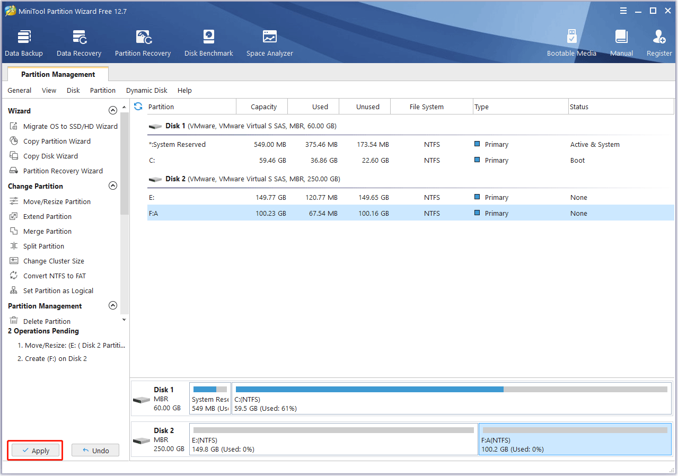Open the Data Backup tool
The height and width of the screenshot is (476, 678).
[23, 42]
